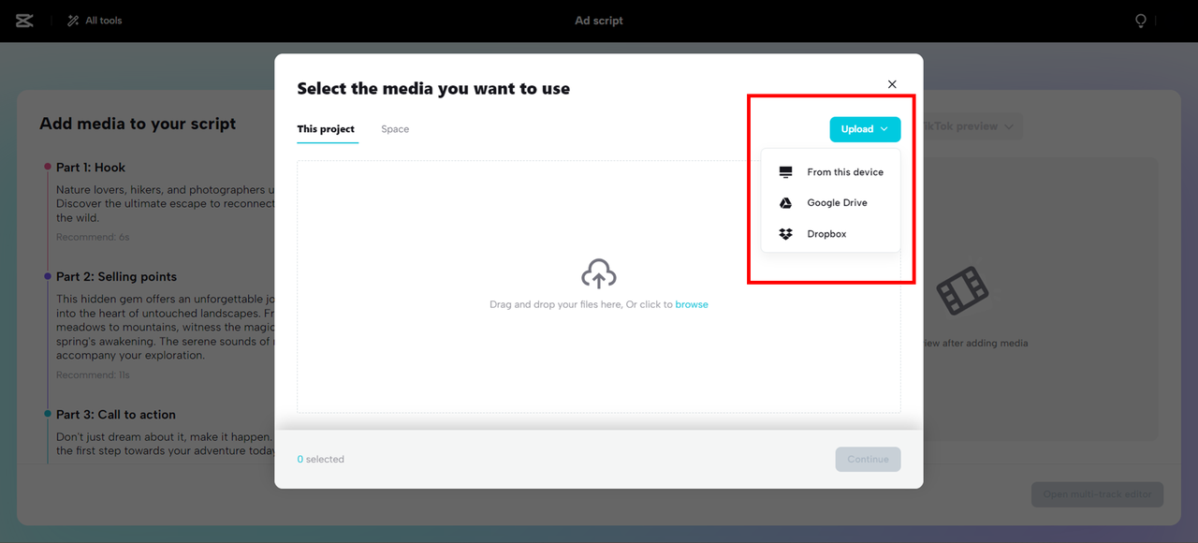
Task: Open the All tools menu
Action: tap(94, 20)
